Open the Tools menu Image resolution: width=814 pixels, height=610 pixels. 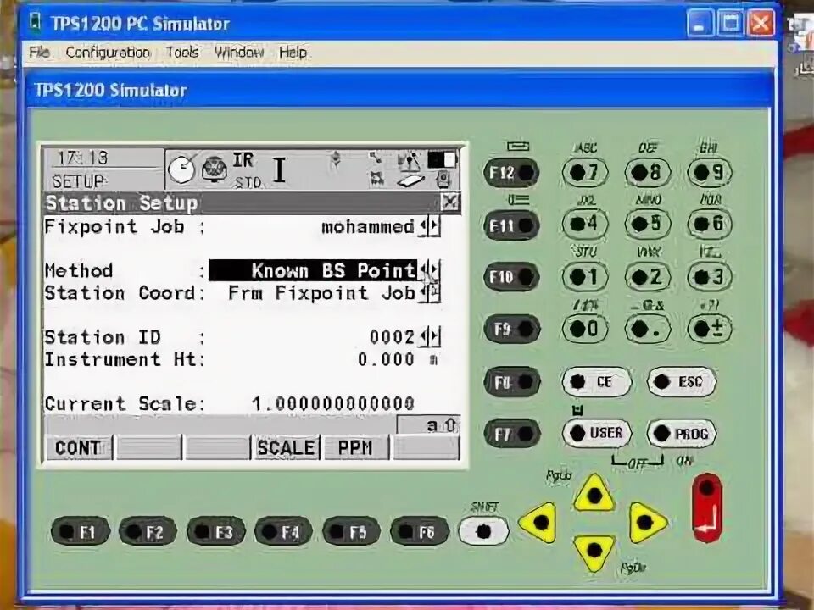coord(182,52)
